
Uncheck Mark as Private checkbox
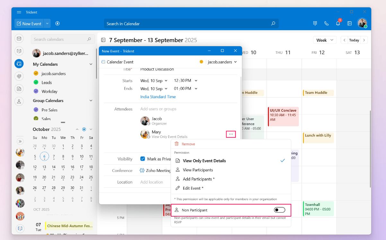click(143, 159)
